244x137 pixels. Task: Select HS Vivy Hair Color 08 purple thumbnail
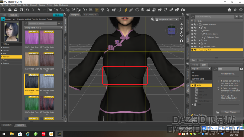(32, 37)
